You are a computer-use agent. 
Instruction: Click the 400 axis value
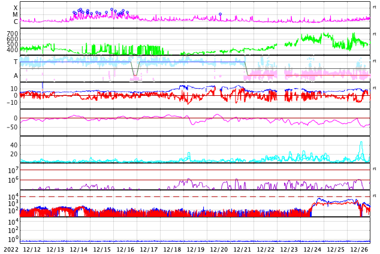pyautogui.click(x=13, y=50)
